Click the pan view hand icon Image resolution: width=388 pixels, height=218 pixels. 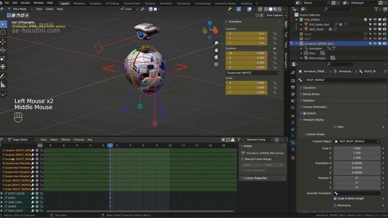coord(216,50)
